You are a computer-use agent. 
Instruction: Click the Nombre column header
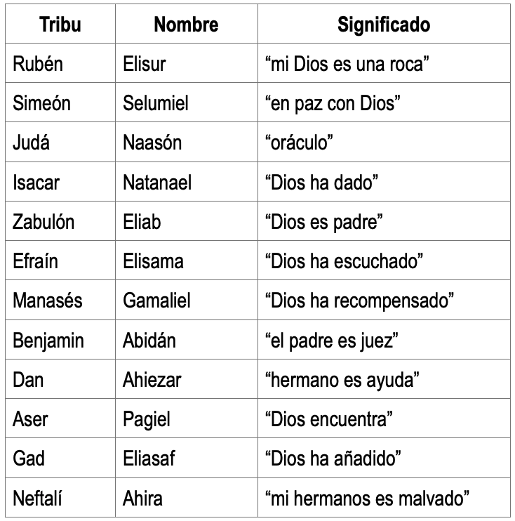click(x=186, y=24)
